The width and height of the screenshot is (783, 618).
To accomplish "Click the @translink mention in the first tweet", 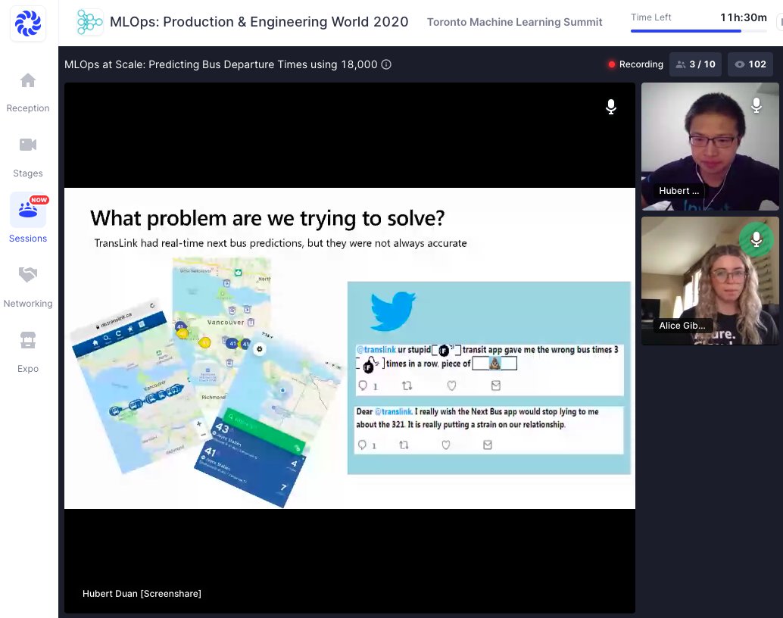I will click(376, 350).
